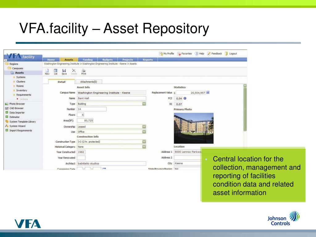This screenshot has width=316, height=237.
Task: Click the Keene campus breadcrumb link
Action: point(104,64)
